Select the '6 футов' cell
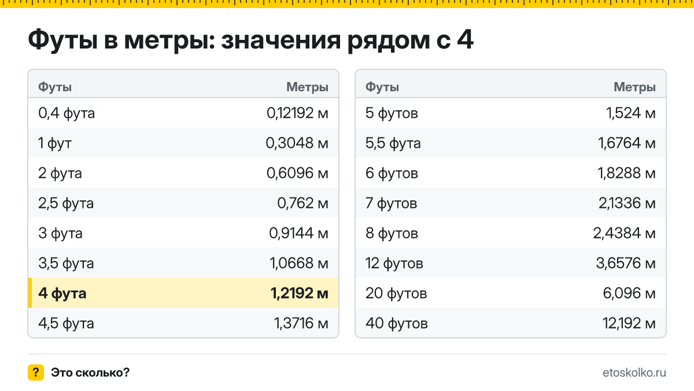The height and width of the screenshot is (391, 694). pos(392,173)
